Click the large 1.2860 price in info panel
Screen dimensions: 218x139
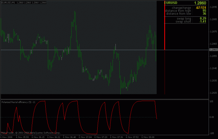point(200,3)
